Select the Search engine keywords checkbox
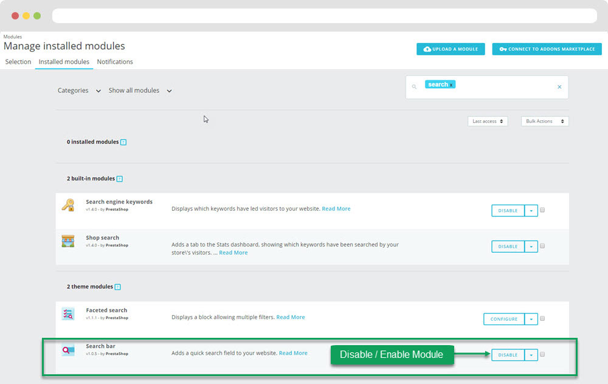608x384 pixels. click(542, 210)
